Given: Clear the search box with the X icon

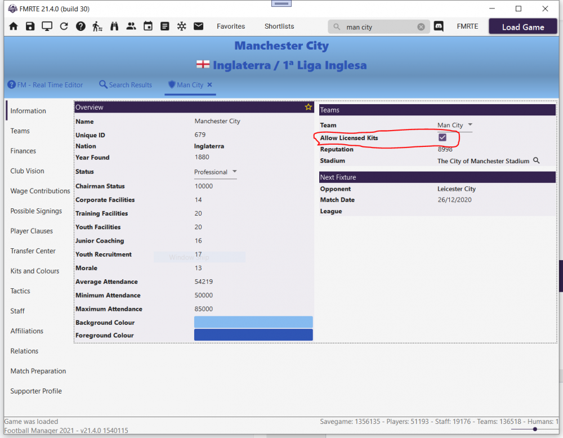Looking at the screenshot, I should coord(421,27).
